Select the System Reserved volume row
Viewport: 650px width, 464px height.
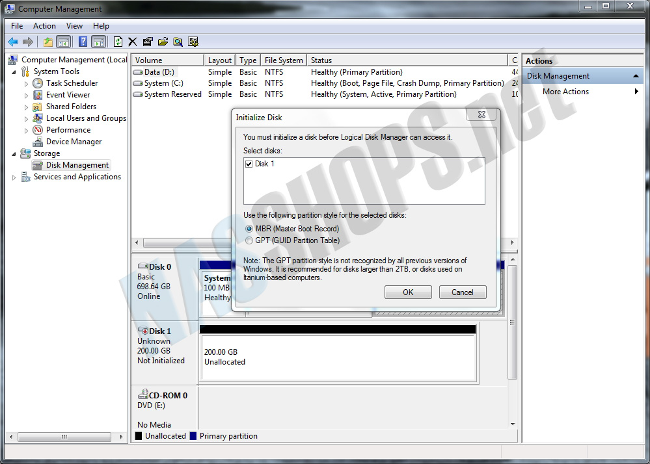click(325, 94)
